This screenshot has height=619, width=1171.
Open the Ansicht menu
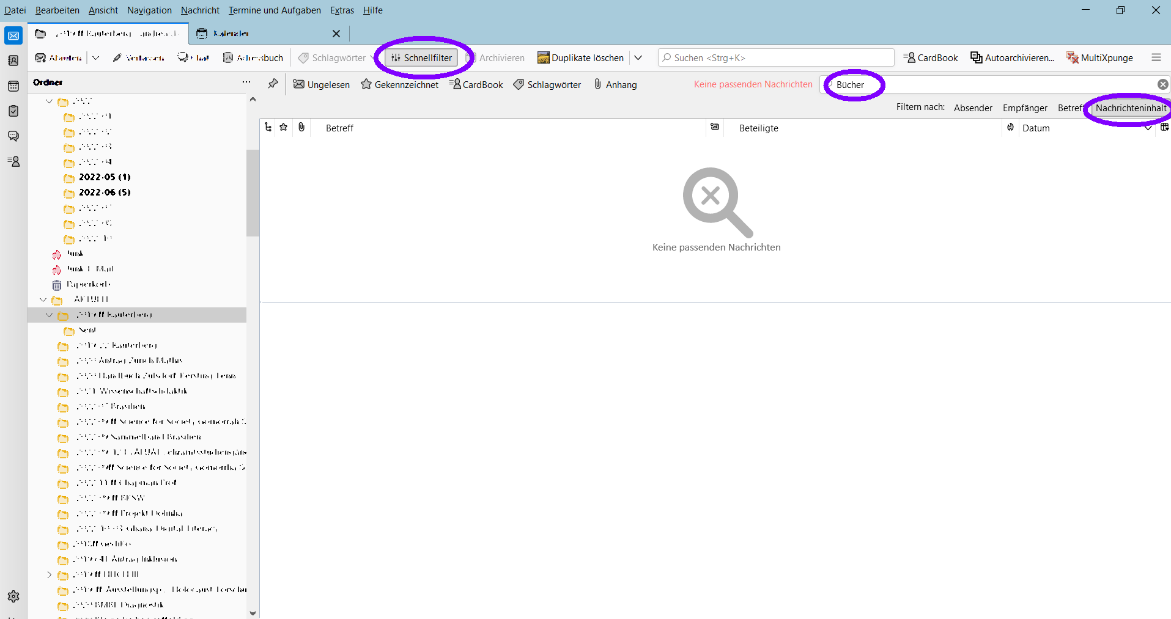(x=103, y=10)
